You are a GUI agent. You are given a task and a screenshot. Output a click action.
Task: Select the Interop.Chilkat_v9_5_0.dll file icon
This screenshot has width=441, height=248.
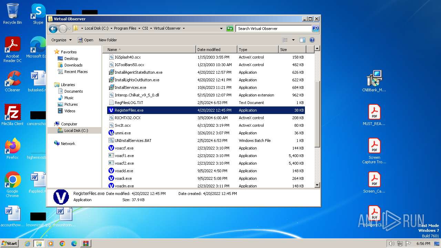tap(111, 95)
